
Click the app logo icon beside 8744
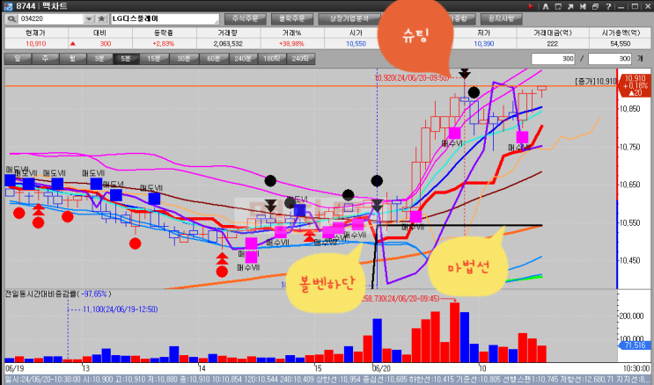tap(8, 6)
